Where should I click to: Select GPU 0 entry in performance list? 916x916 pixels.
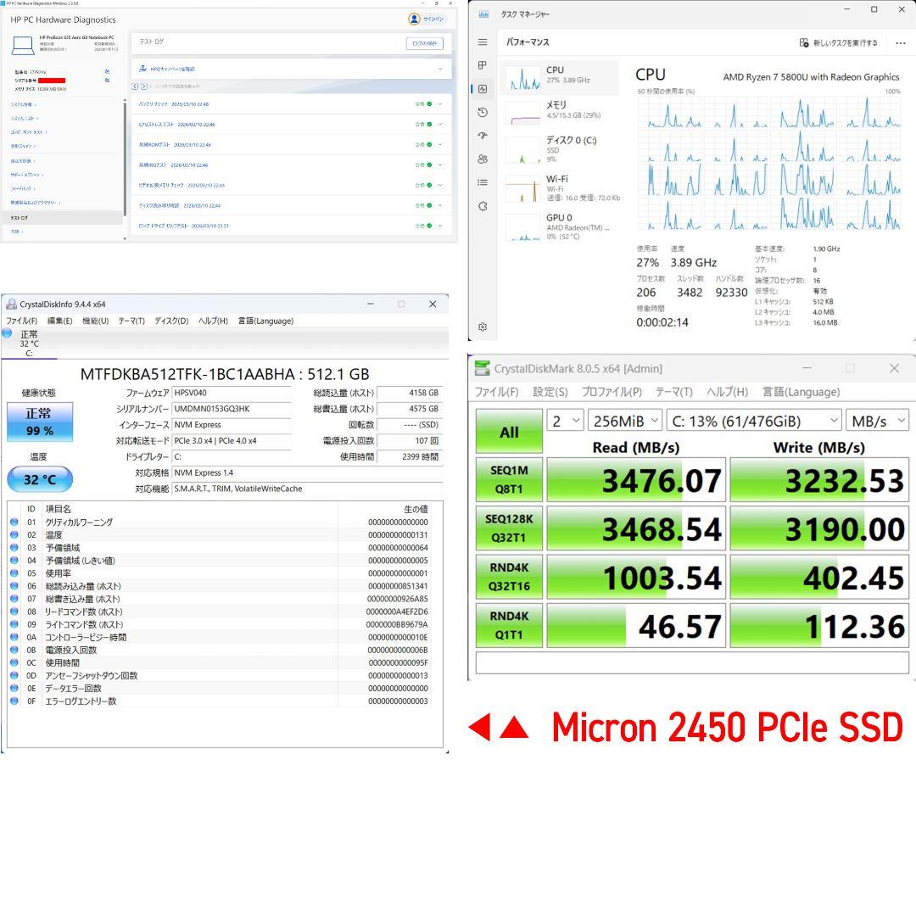(562, 226)
